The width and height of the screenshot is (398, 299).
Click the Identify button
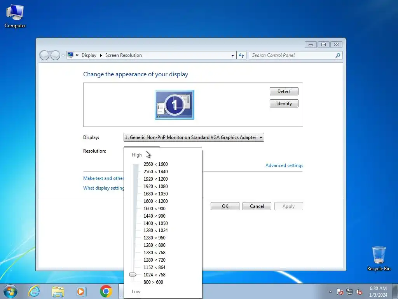coord(284,104)
